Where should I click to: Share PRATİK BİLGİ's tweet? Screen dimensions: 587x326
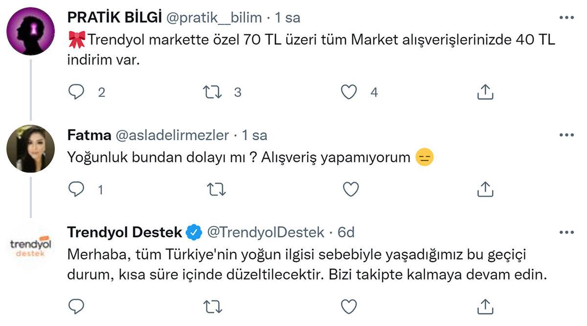pos(485,91)
